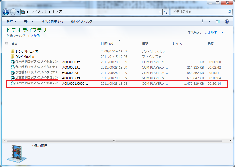This screenshot has width=235, height=167.
Task: Click the 新しいフォルダー button
Action: click(83, 21)
